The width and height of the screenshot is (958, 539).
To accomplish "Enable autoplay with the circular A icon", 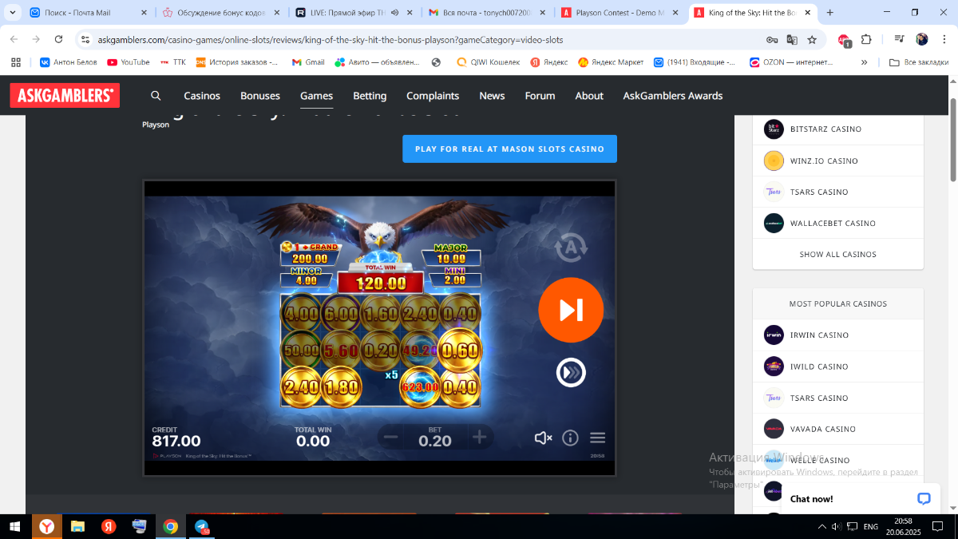I will [571, 248].
